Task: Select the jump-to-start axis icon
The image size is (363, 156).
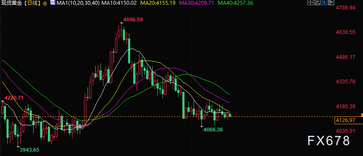Action: pos(317,3)
